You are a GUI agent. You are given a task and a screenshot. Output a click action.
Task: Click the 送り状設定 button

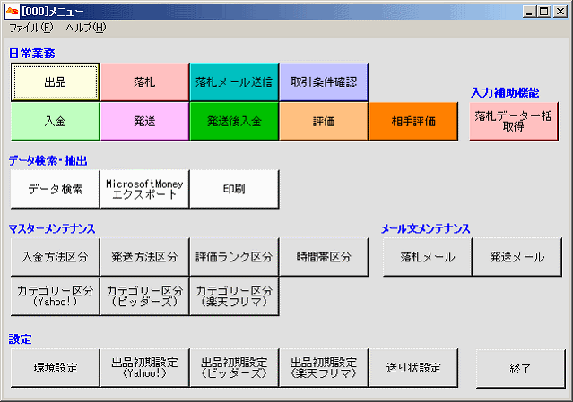pyautogui.click(x=413, y=368)
